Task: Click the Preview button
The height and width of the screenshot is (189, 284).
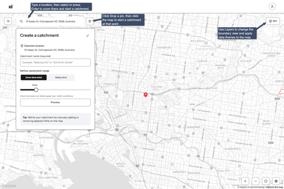Action: [55, 102]
